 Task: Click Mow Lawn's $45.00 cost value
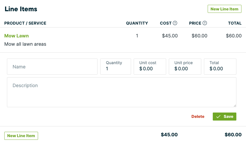(x=170, y=36)
